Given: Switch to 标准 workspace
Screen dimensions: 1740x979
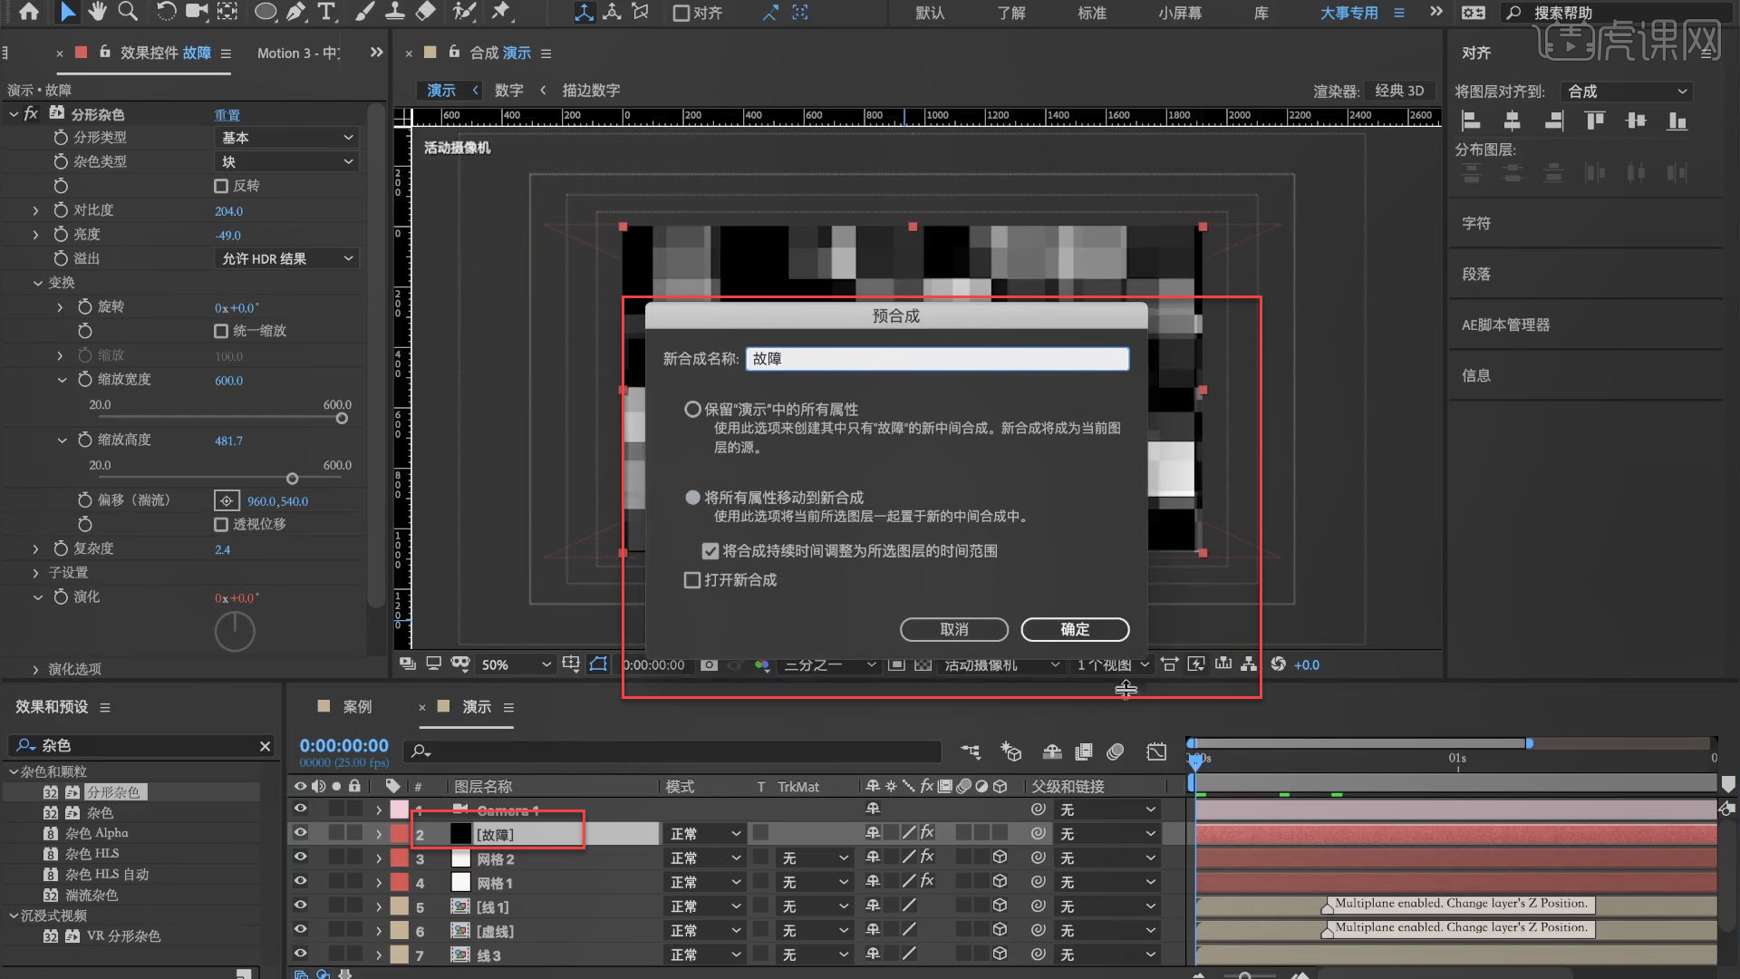Looking at the screenshot, I should coord(1092,14).
